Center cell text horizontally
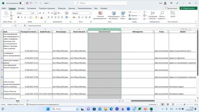 pos(52,17)
